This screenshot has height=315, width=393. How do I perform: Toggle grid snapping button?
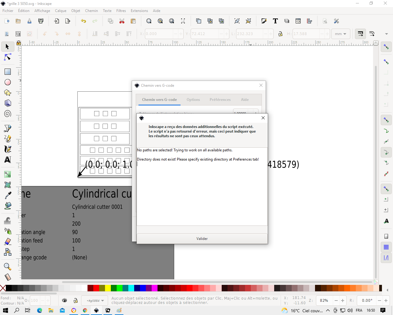386,247
